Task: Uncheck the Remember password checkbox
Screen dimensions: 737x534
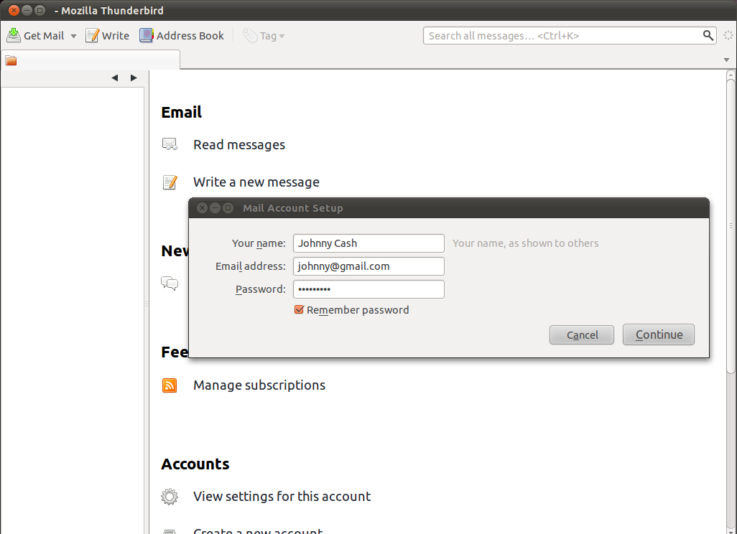Action: coord(299,310)
